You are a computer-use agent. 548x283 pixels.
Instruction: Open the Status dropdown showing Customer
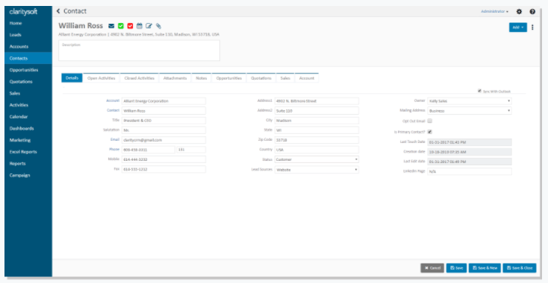pos(317,159)
